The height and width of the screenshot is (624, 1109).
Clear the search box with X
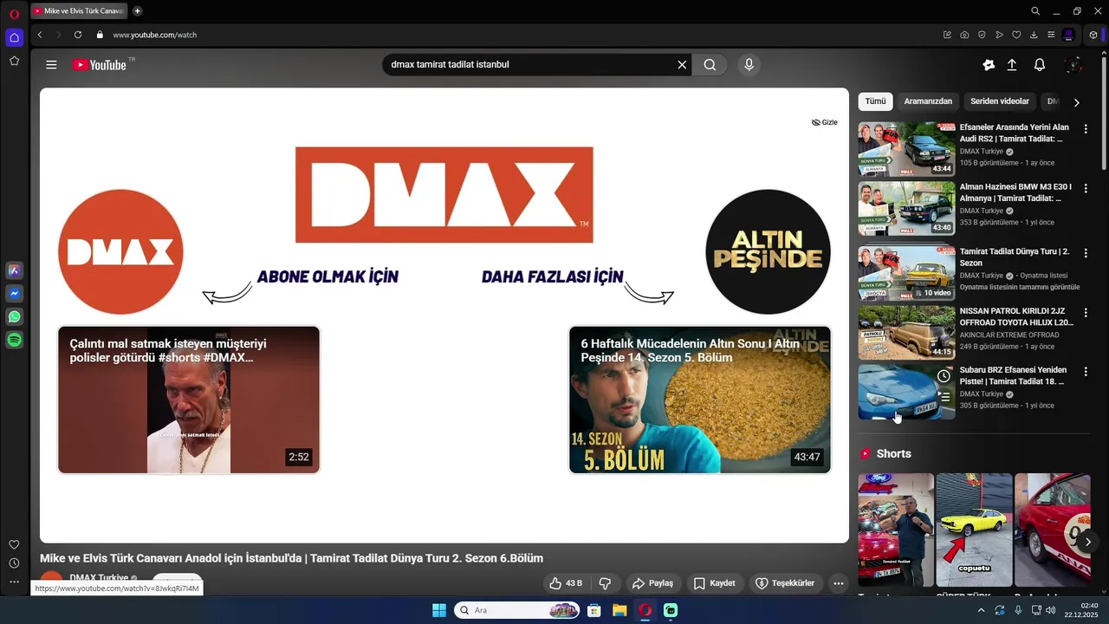click(682, 65)
